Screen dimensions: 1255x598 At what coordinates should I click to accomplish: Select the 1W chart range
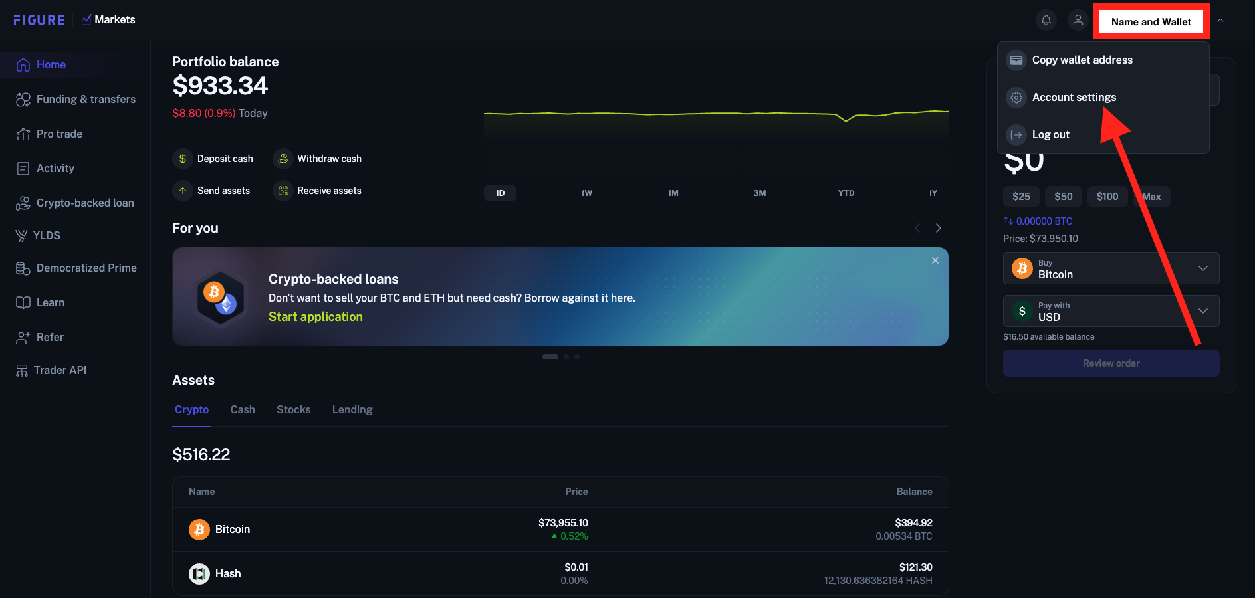click(586, 193)
